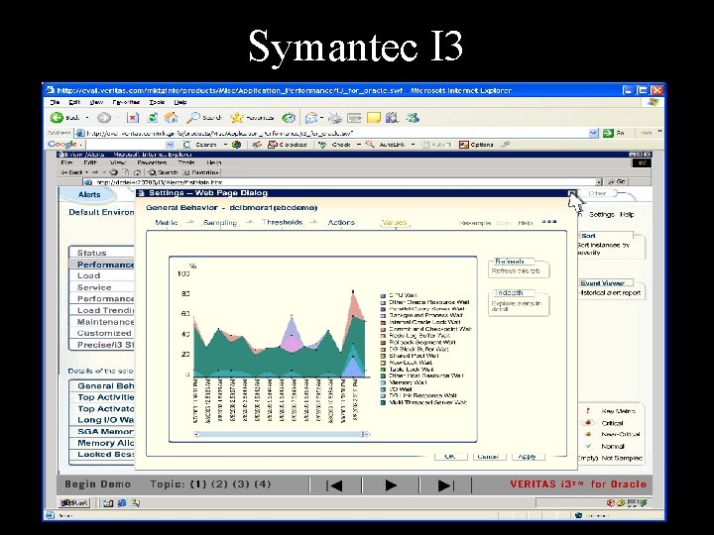Open the outer address bar dropdown arrow
The image size is (714, 535).
pyautogui.click(x=593, y=133)
